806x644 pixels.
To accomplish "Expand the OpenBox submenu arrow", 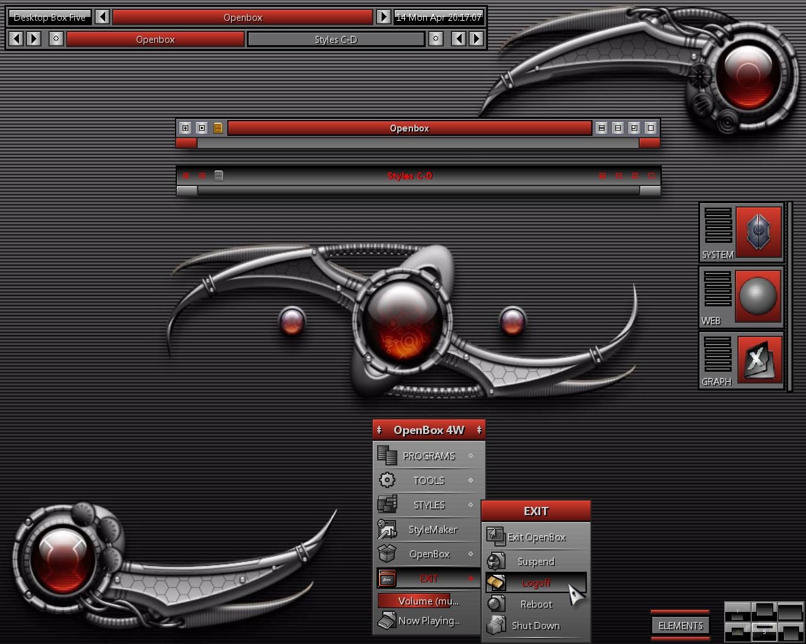I will tap(471, 553).
